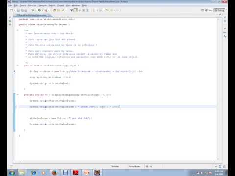Switch to the Java perspective
The image size is (235, 176).
tap(209, 10)
